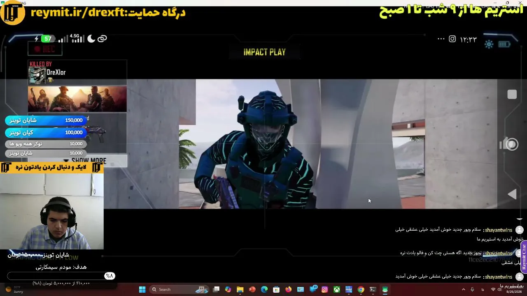Open the Reymit Chat side tab
527x296 pixels.
pyautogui.click(x=524, y=257)
